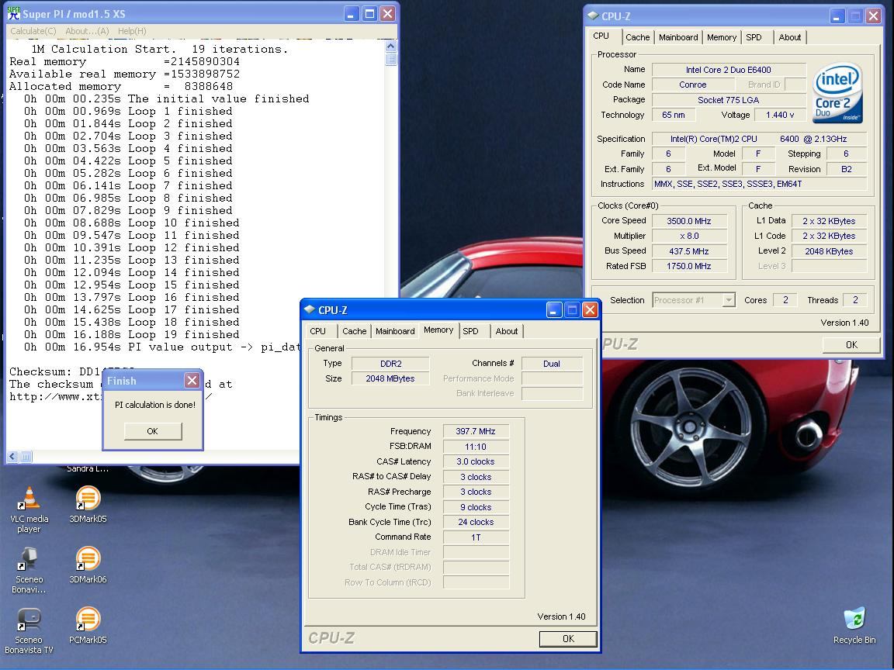This screenshot has height=670, width=894.
Task: Open About tab in CPU-Z processor window
Action: (x=790, y=37)
